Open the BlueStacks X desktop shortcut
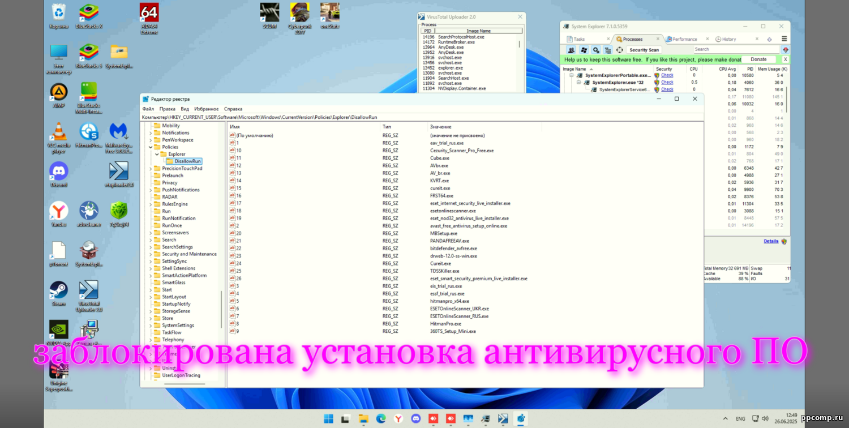849x428 pixels. click(x=88, y=15)
